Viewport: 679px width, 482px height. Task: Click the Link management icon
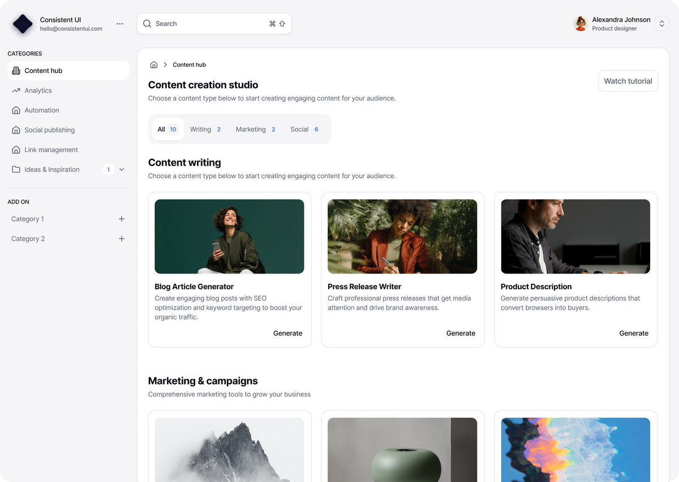16,150
